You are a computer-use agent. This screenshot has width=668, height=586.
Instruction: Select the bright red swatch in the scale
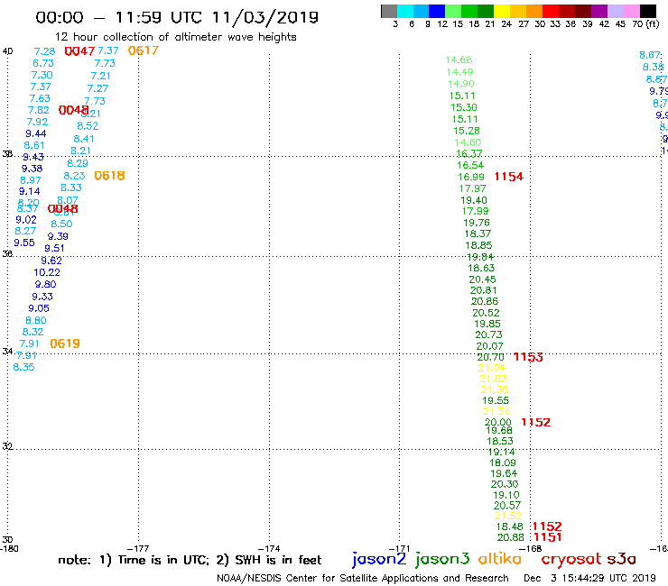coord(551,11)
